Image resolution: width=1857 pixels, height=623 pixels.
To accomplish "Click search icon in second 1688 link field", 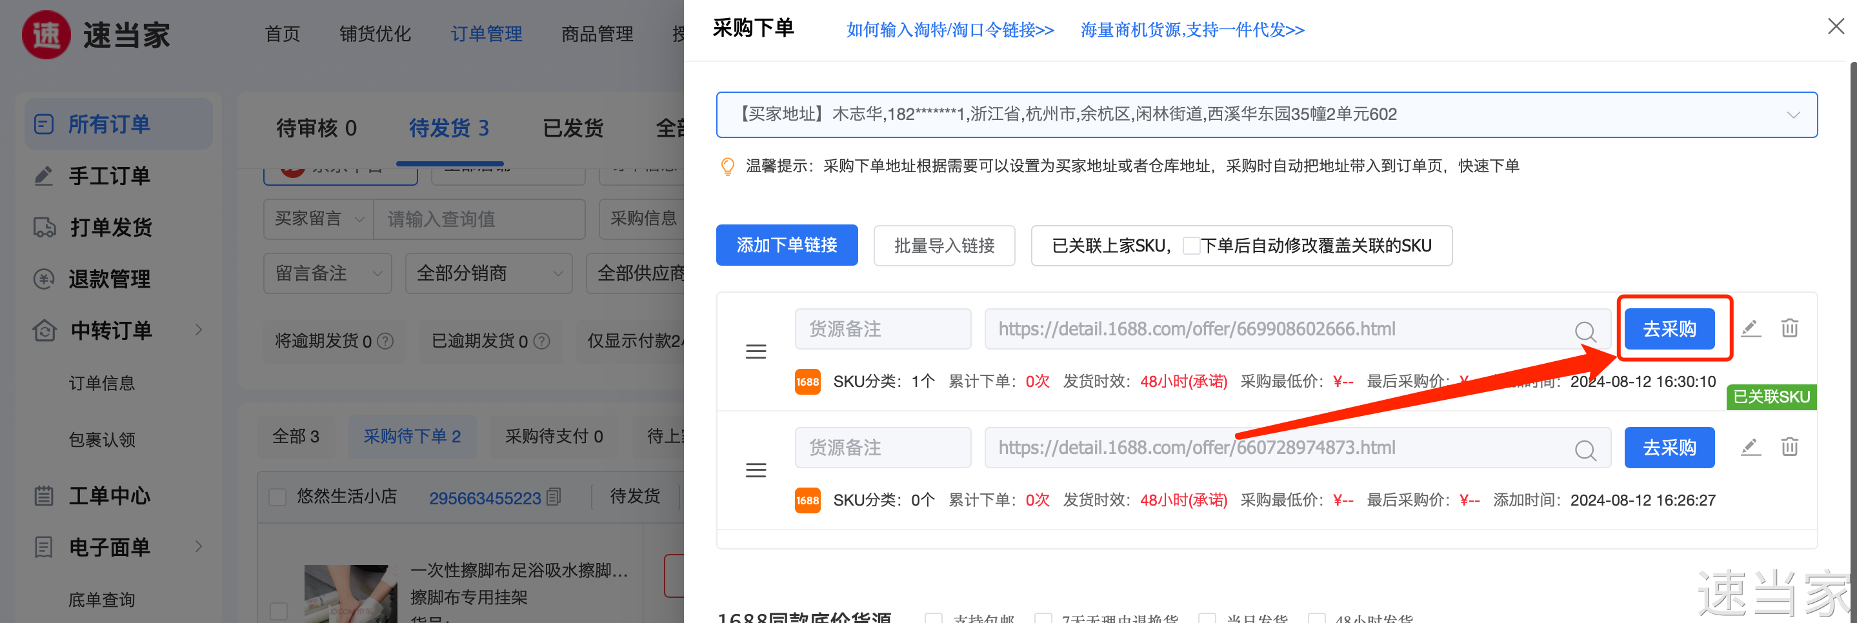I will click(1585, 450).
